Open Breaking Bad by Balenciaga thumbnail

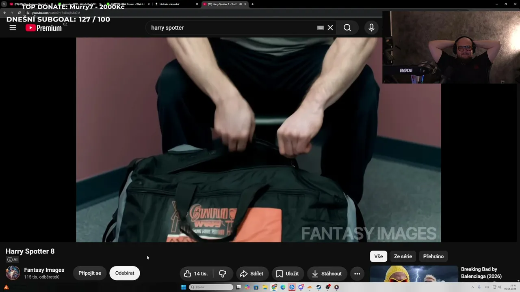414,274
